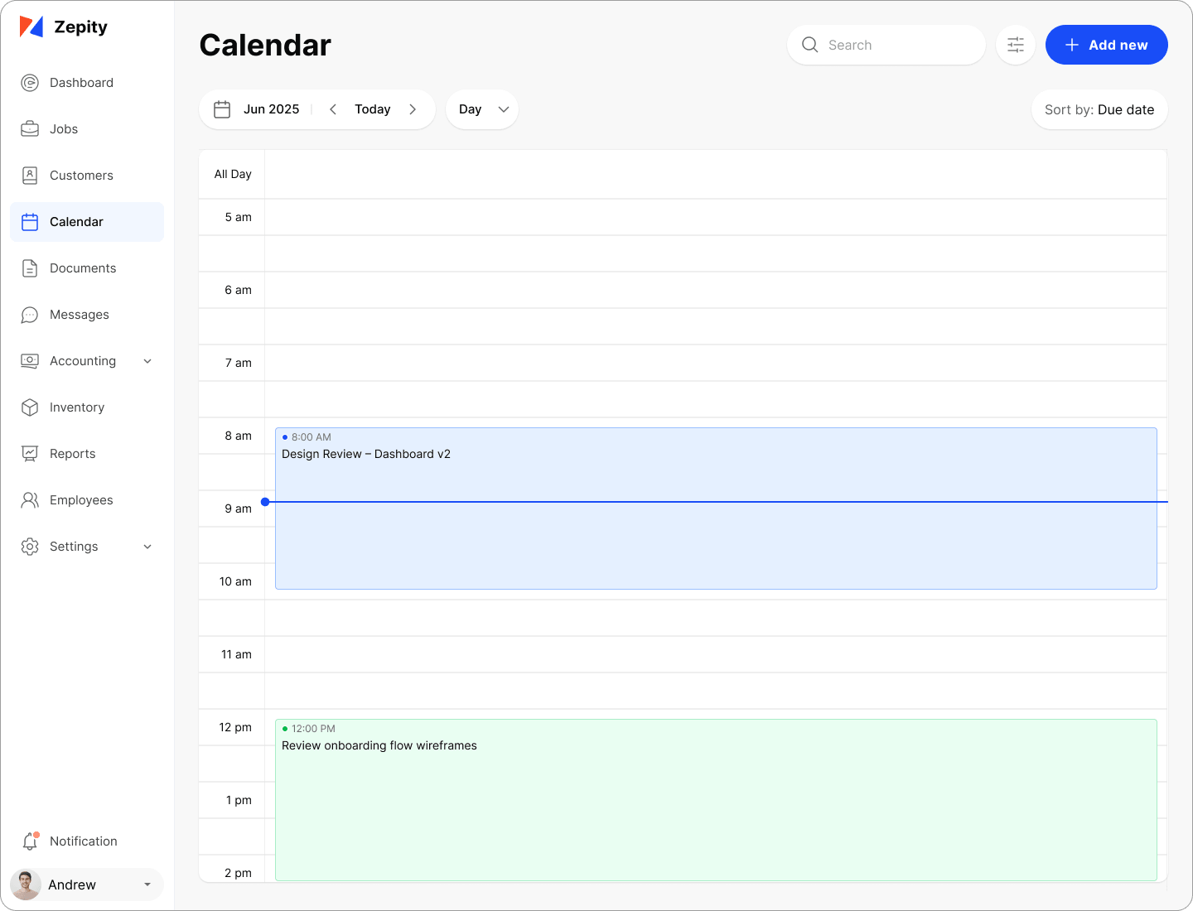Click the notification bell icon
Viewport: 1193px width, 911px height.
(30, 841)
